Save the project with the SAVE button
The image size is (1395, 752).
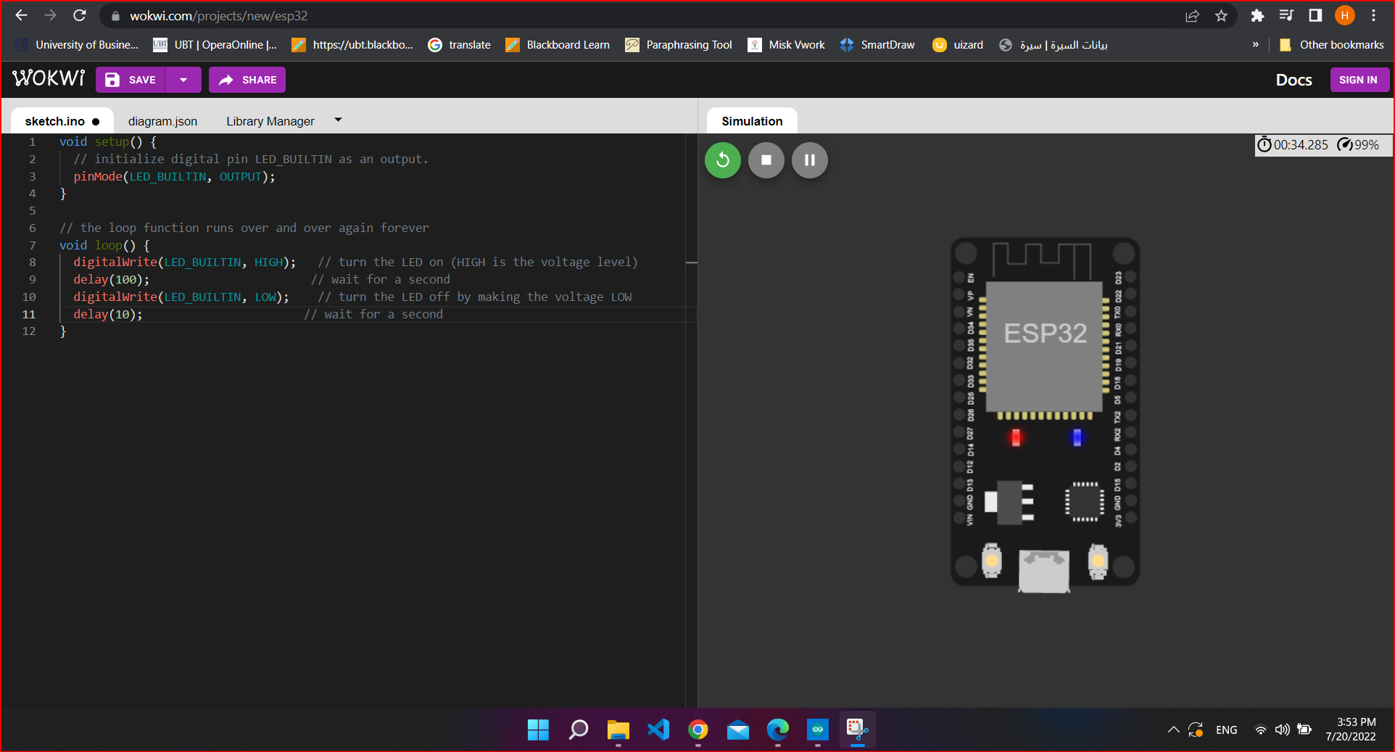[131, 80]
